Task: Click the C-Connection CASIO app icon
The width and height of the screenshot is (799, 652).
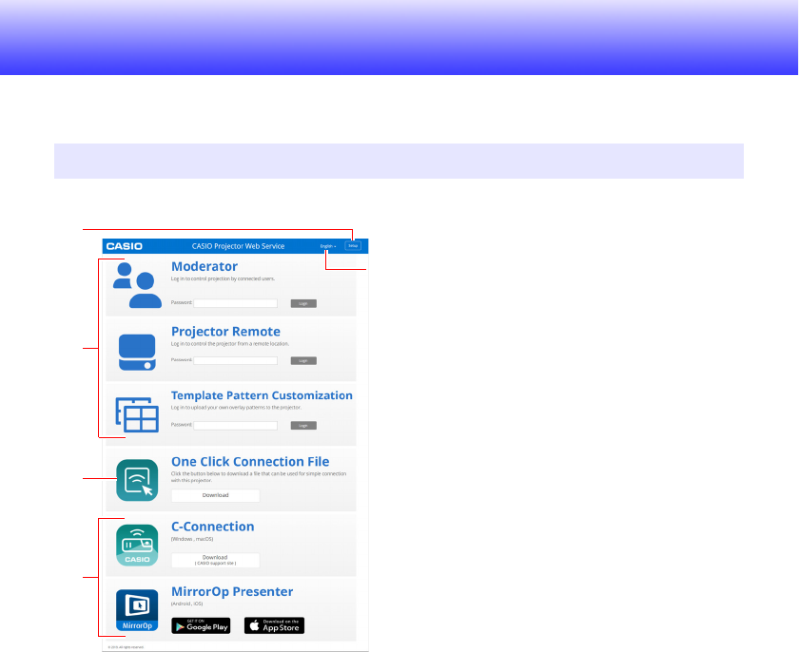Action: tap(137, 546)
